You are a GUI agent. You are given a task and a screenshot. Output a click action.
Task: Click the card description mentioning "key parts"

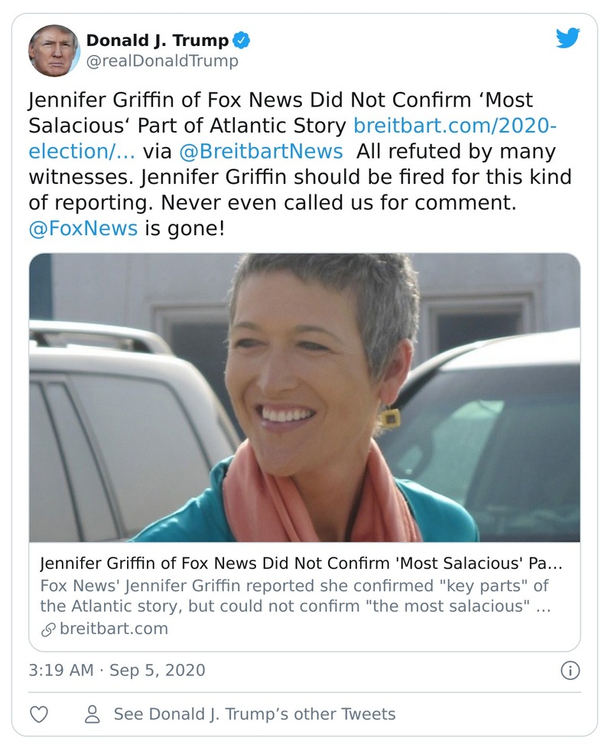294,597
